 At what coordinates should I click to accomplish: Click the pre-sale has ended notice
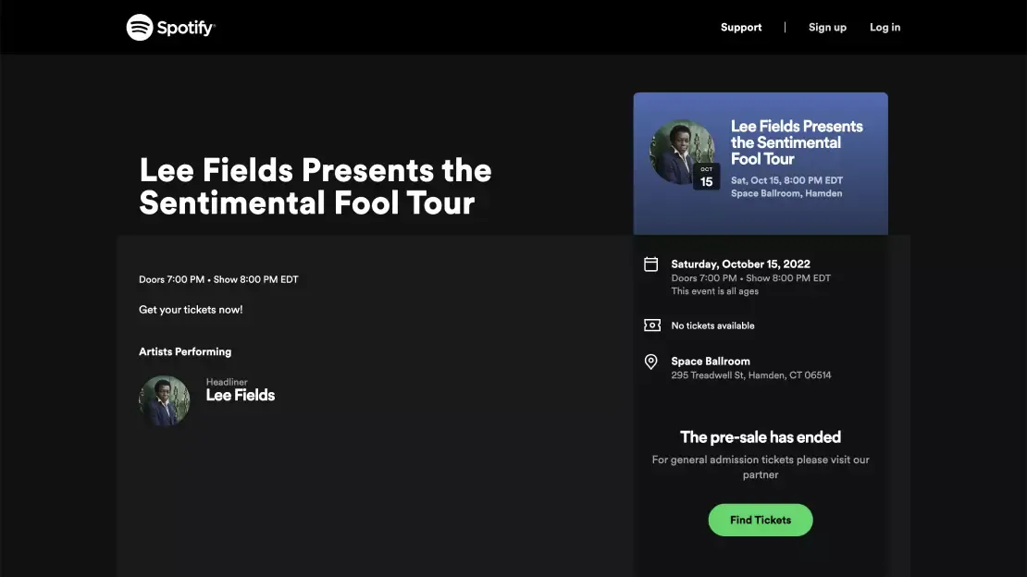[x=761, y=436]
